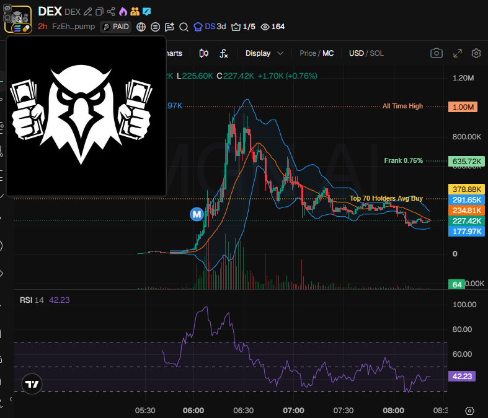Collapse left toolbar with bottom chevron arrow

(11, 399)
